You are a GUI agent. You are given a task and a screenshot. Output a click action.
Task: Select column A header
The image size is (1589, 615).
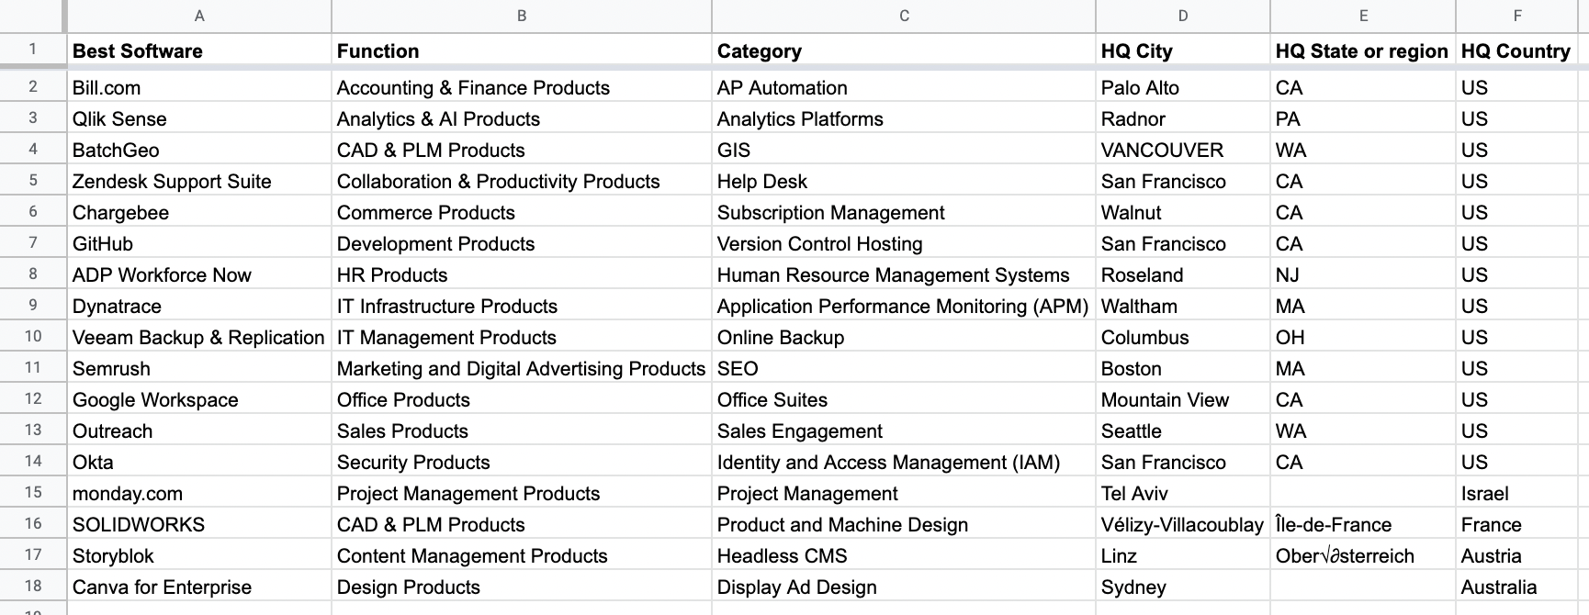[199, 16]
